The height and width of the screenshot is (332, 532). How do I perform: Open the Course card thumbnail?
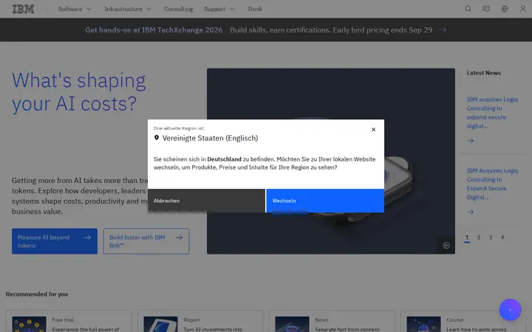(x=424, y=324)
